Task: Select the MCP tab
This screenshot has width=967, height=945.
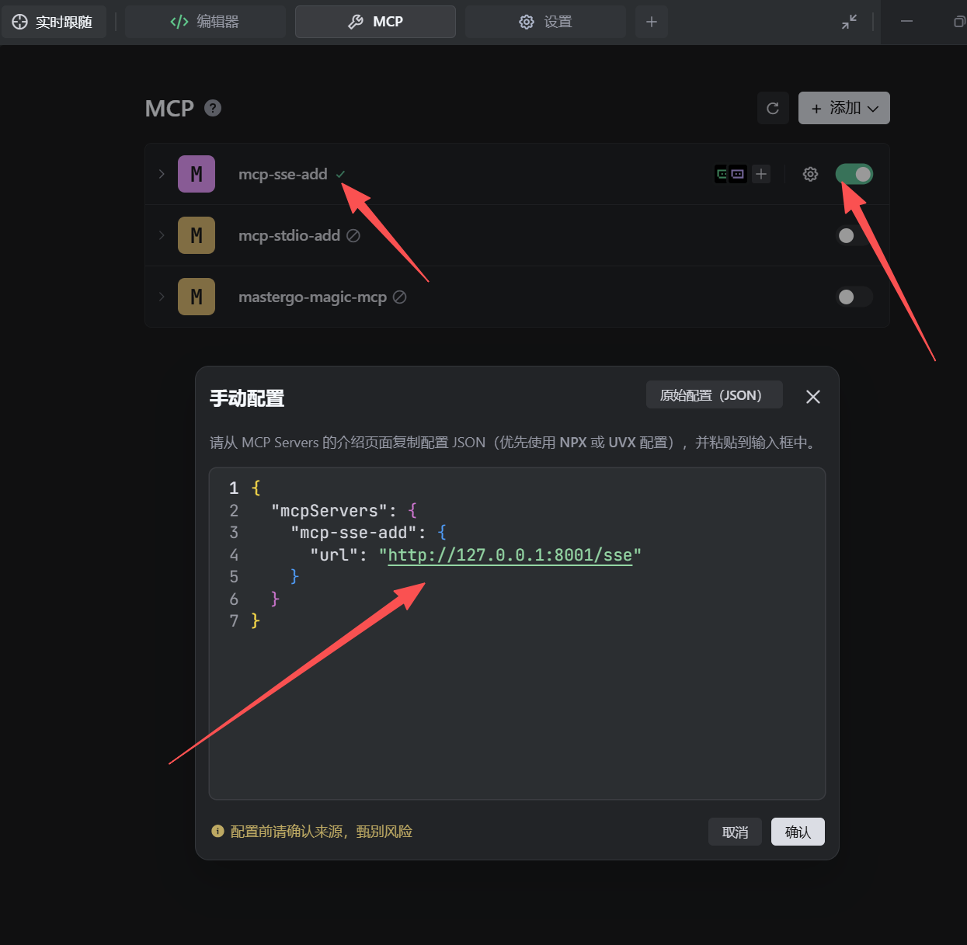Action: pyautogui.click(x=375, y=22)
